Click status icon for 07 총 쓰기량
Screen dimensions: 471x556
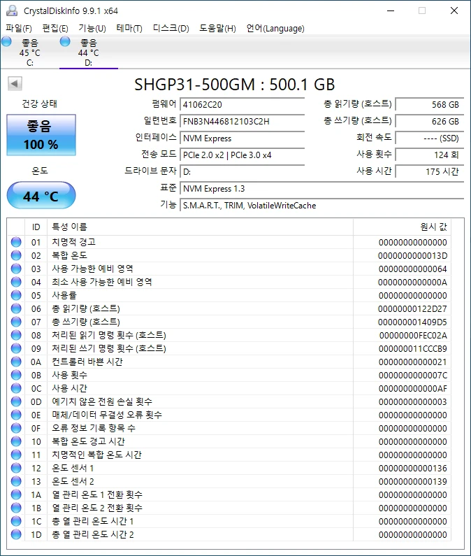pyautogui.click(x=16, y=322)
